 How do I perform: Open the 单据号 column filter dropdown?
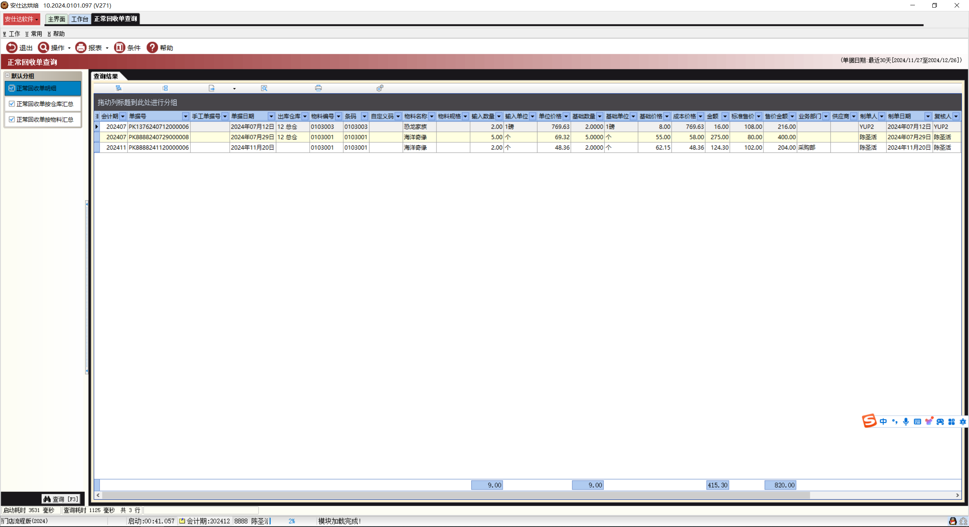185,116
